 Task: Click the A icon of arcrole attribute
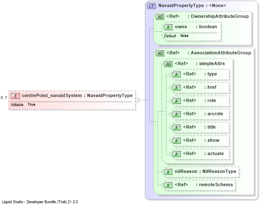(176, 114)
